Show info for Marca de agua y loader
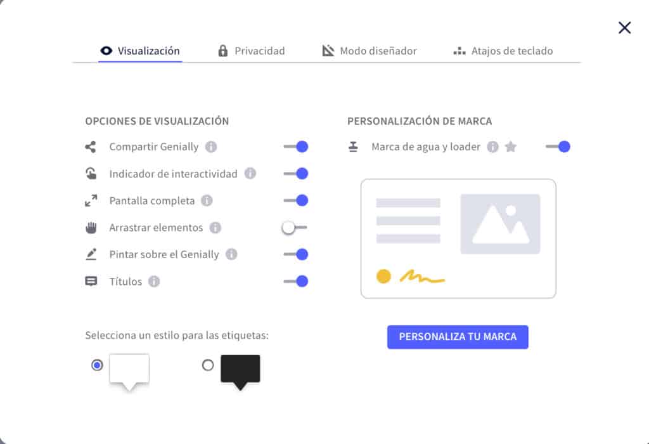649x444 pixels. tap(492, 147)
